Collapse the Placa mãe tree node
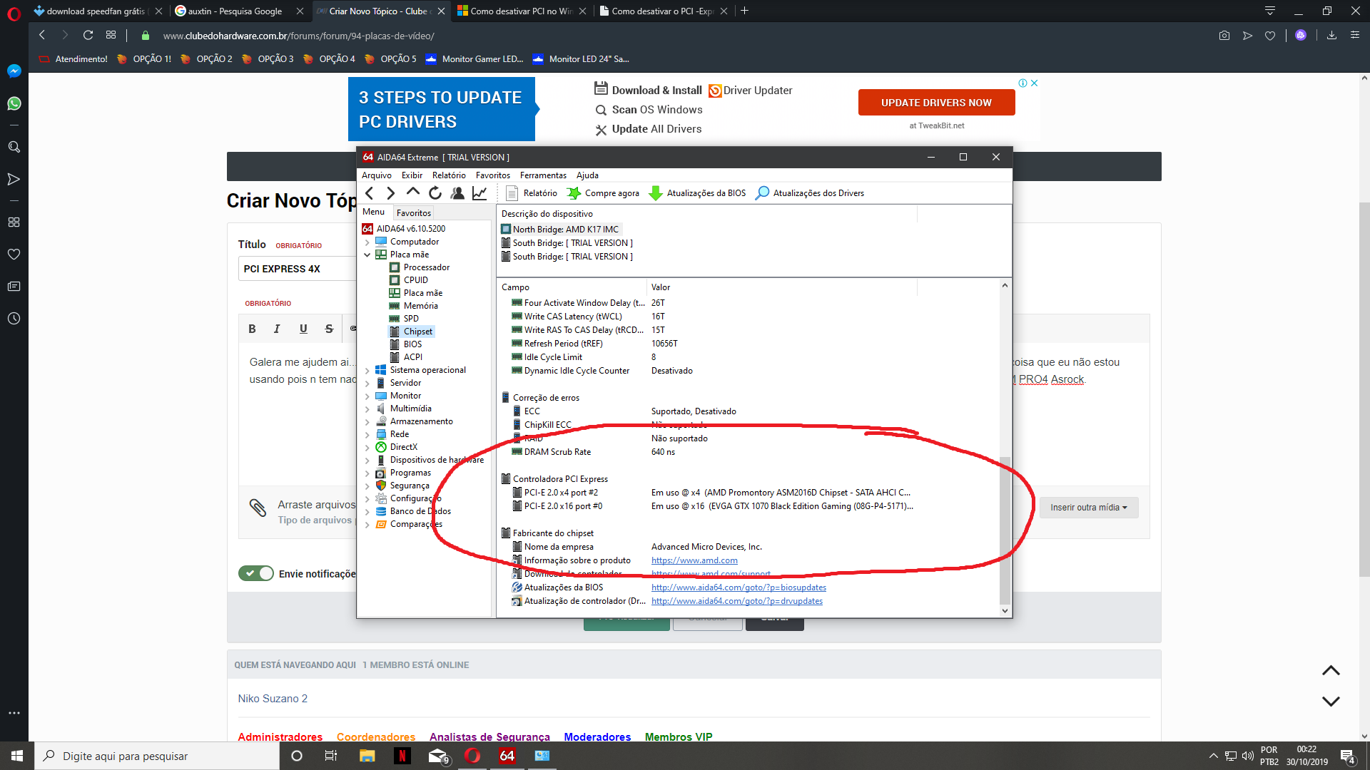 (367, 255)
